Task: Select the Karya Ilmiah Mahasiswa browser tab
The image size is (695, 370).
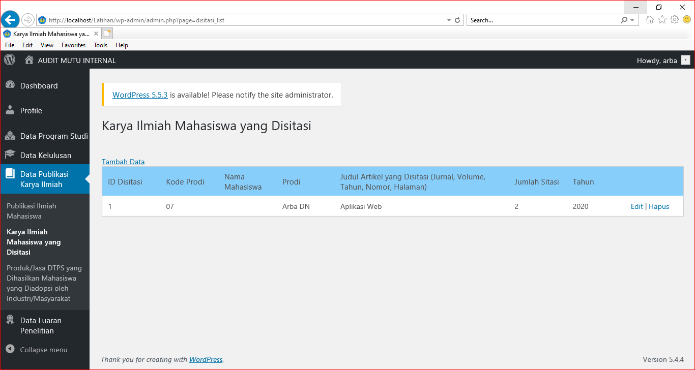Action: tap(48, 33)
